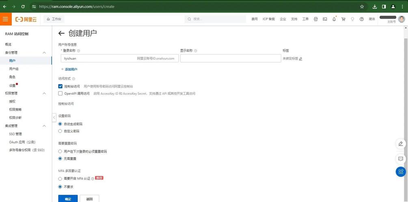Screen dimensions: 408x202
Task: Open the Cloud Shell terminal icon
Action: click(325, 19)
